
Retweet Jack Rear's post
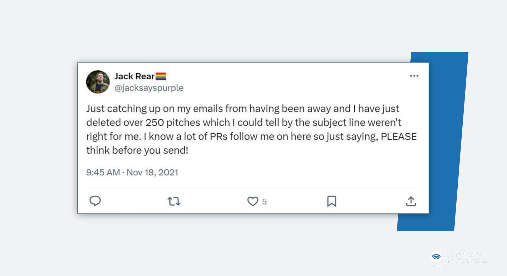[x=174, y=201]
